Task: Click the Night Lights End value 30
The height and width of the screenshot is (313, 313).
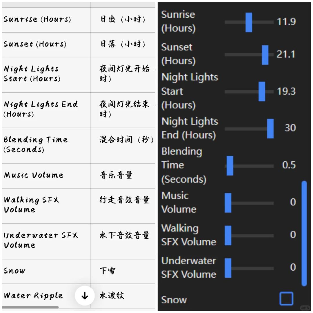Action: pos(290,128)
